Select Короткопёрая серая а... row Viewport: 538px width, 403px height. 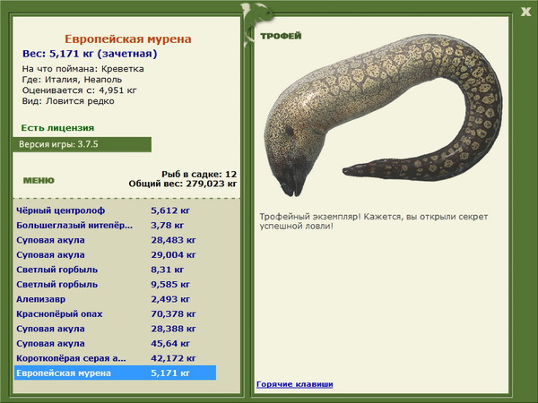[116, 358]
